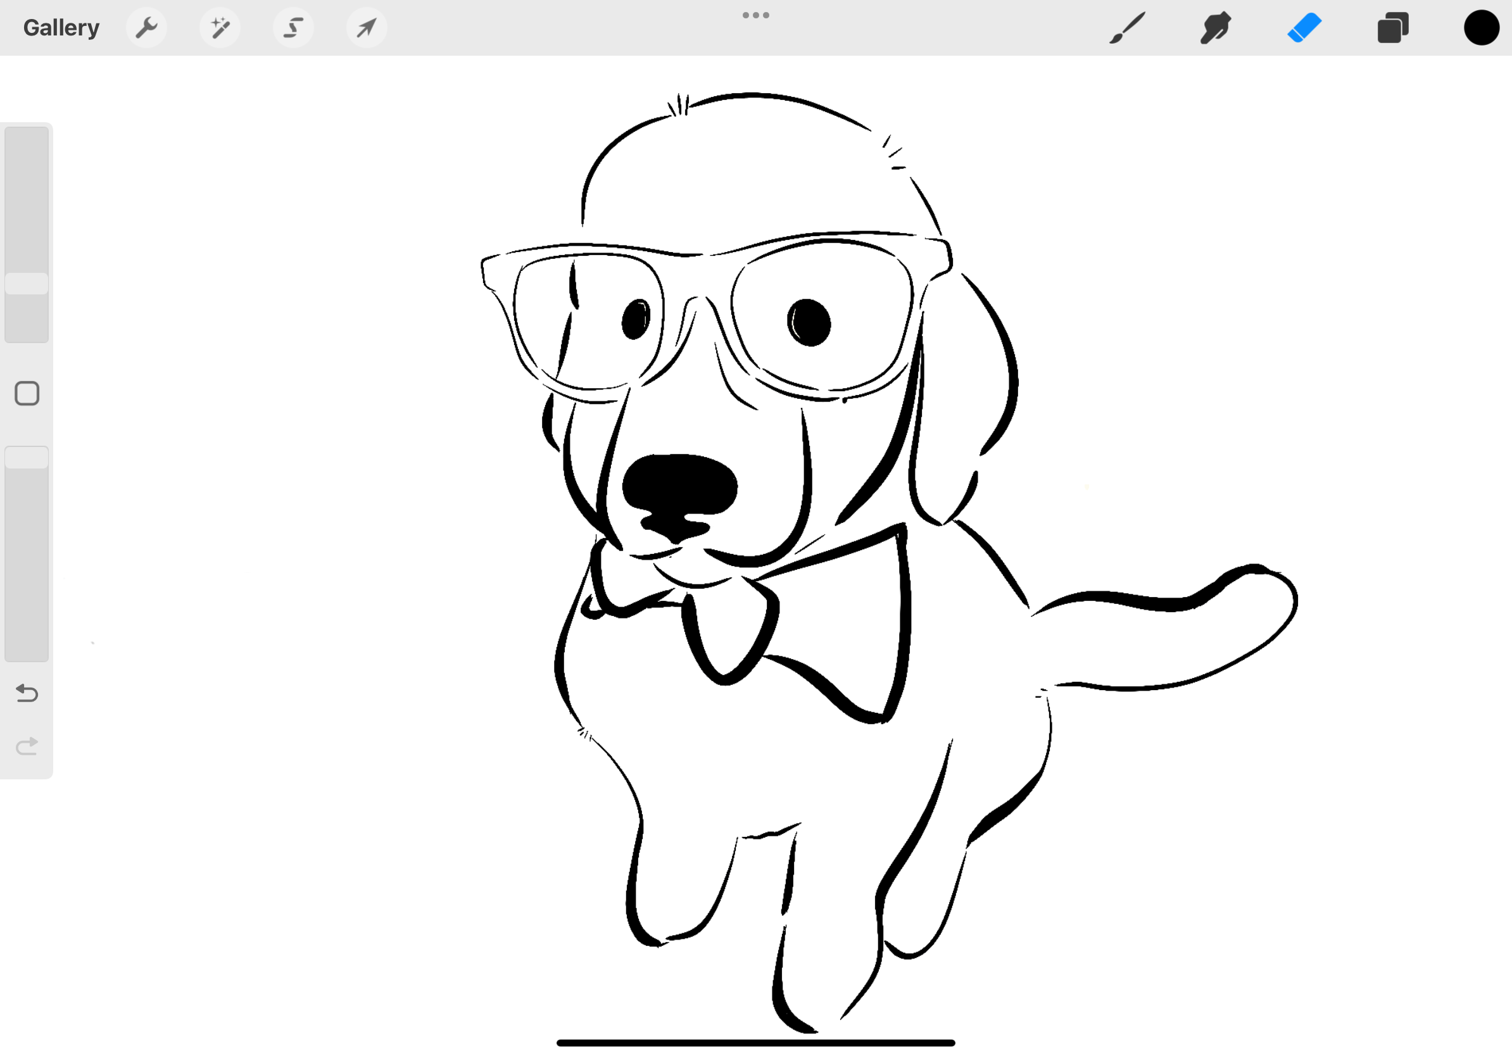Image resolution: width=1512 pixels, height=1056 pixels.
Task: Tap undo in the left sidebar
Action: click(x=27, y=693)
